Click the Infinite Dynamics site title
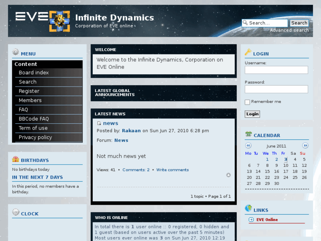The height and width of the screenshot is (241, 321). coord(114,18)
